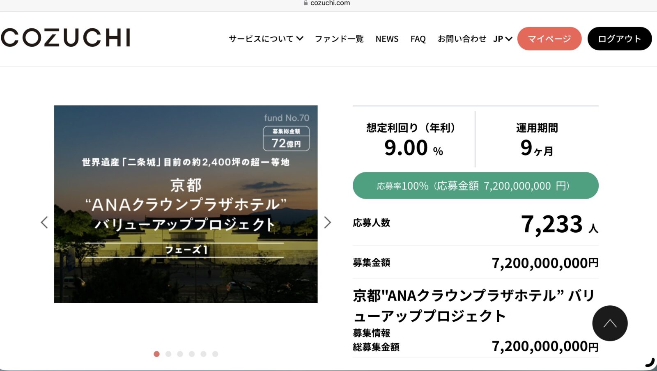Click the left carousel arrow
The width and height of the screenshot is (657, 371).
[x=44, y=222]
